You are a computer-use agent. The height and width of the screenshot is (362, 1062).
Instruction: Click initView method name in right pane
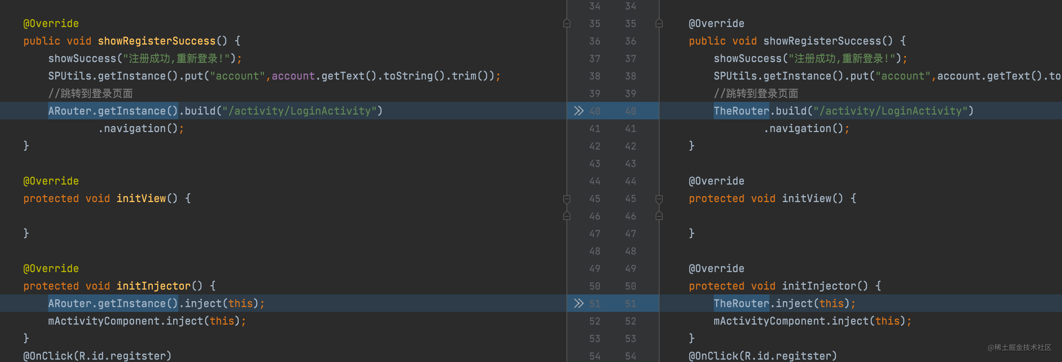tap(806, 199)
